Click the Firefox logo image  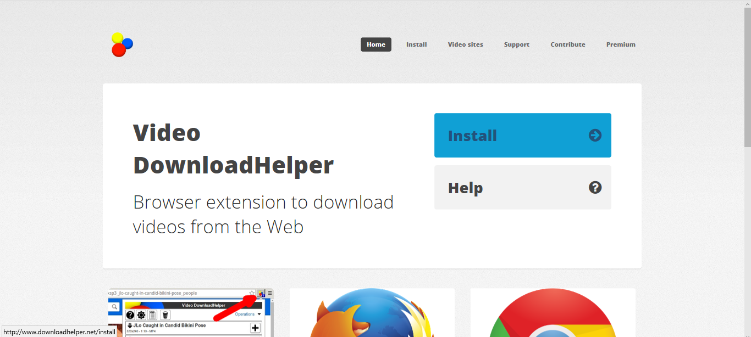tap(372, 313)
